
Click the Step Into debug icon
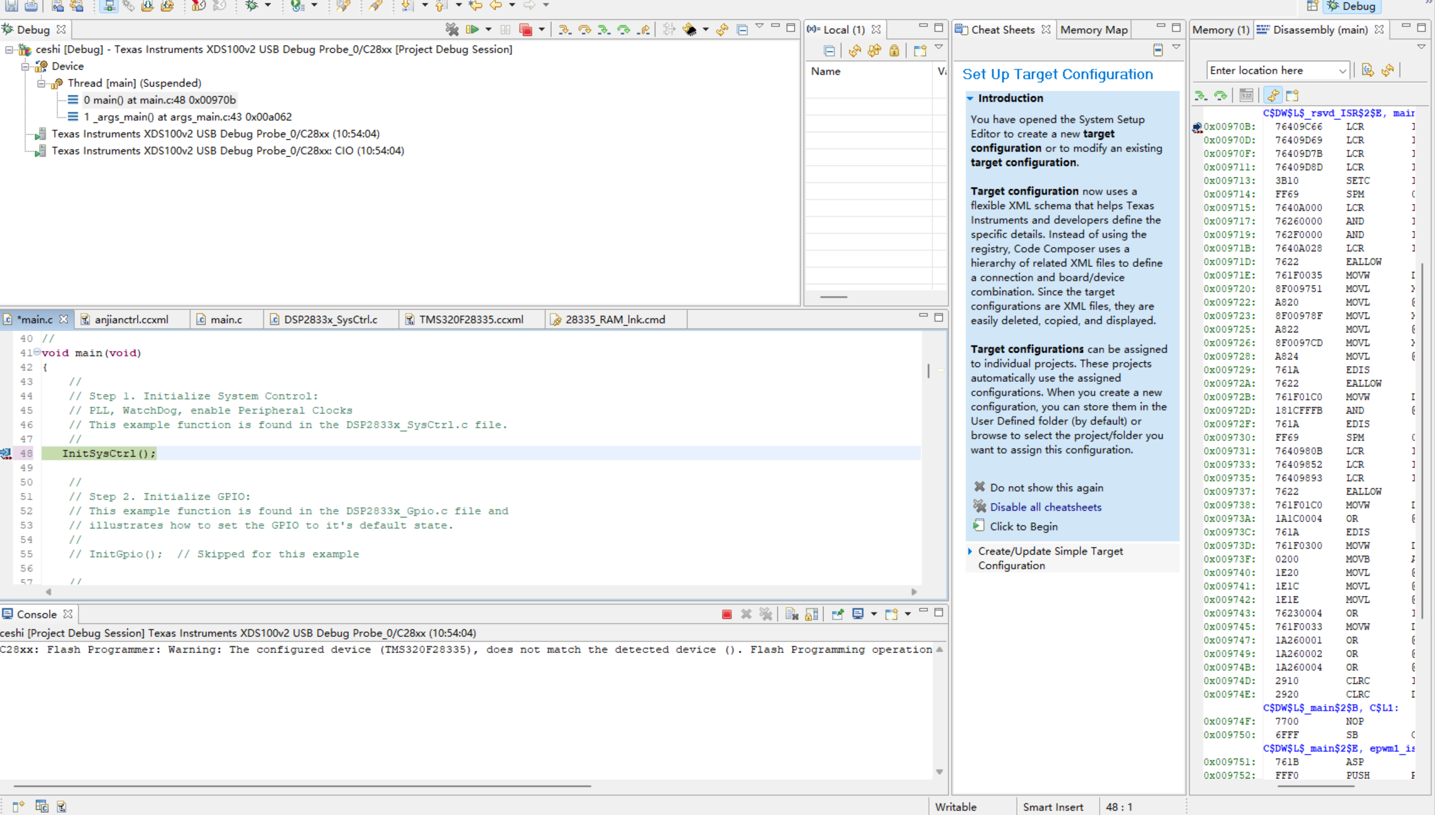[x=564, y=29]
